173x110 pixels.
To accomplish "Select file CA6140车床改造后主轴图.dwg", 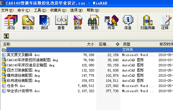I will click(x=31, y=65).
